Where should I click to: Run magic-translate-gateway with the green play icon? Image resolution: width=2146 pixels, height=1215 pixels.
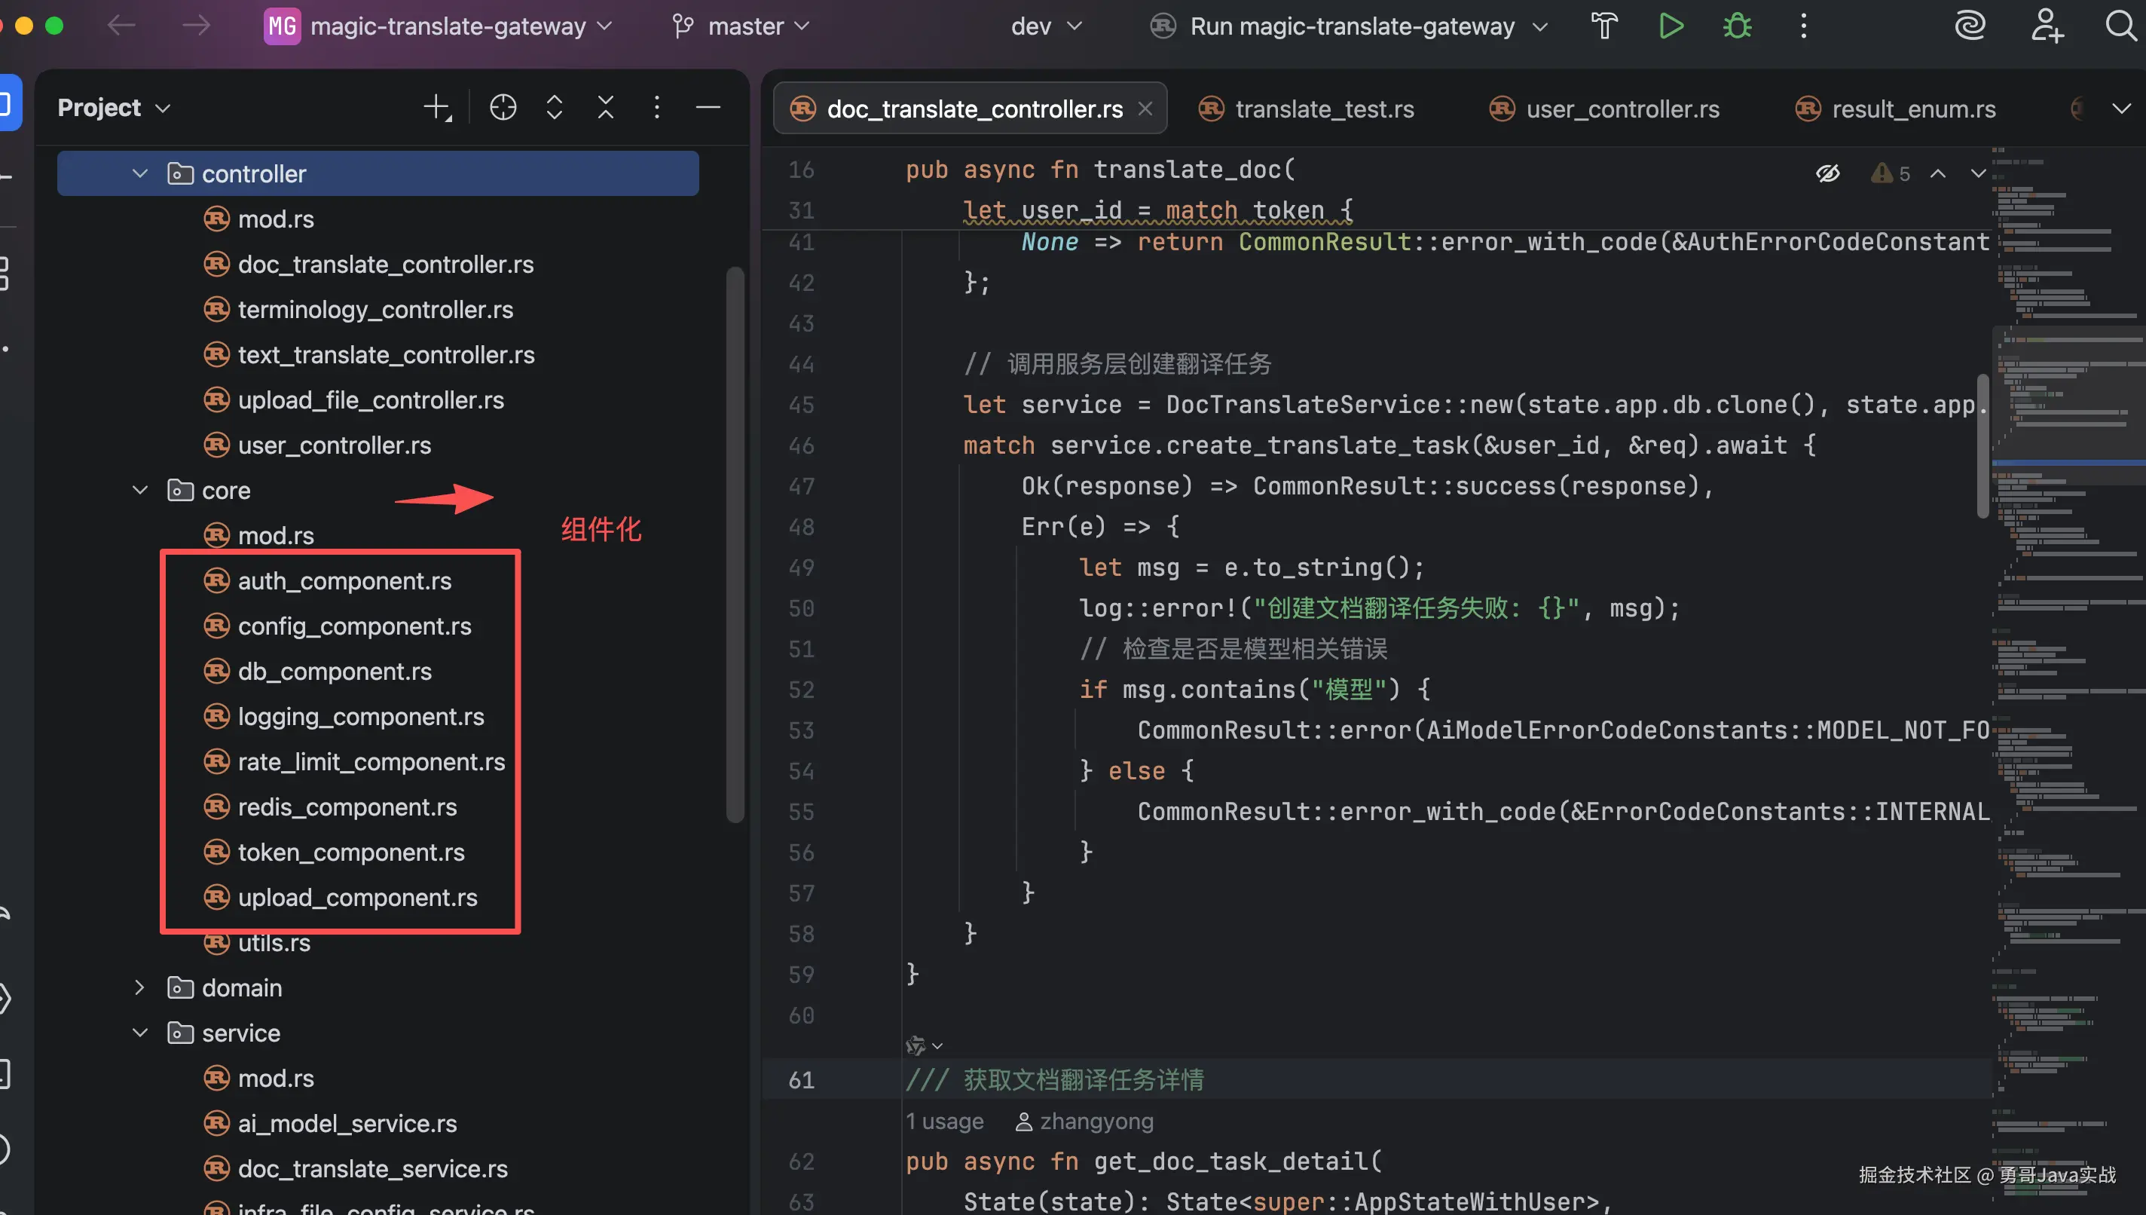1671,26
